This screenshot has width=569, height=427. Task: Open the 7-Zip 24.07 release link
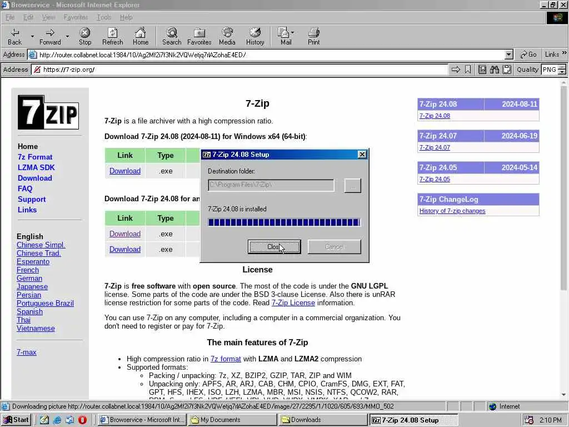[x=435, y=147]
